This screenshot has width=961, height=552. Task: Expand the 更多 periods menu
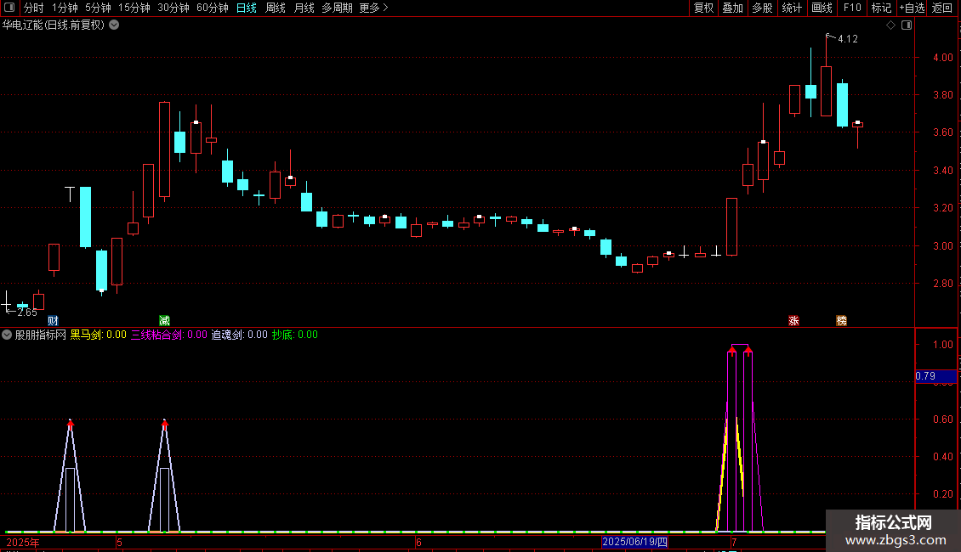(x=374, y=8)
